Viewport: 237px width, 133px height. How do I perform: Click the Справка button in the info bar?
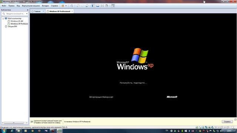tap(227, 122)
